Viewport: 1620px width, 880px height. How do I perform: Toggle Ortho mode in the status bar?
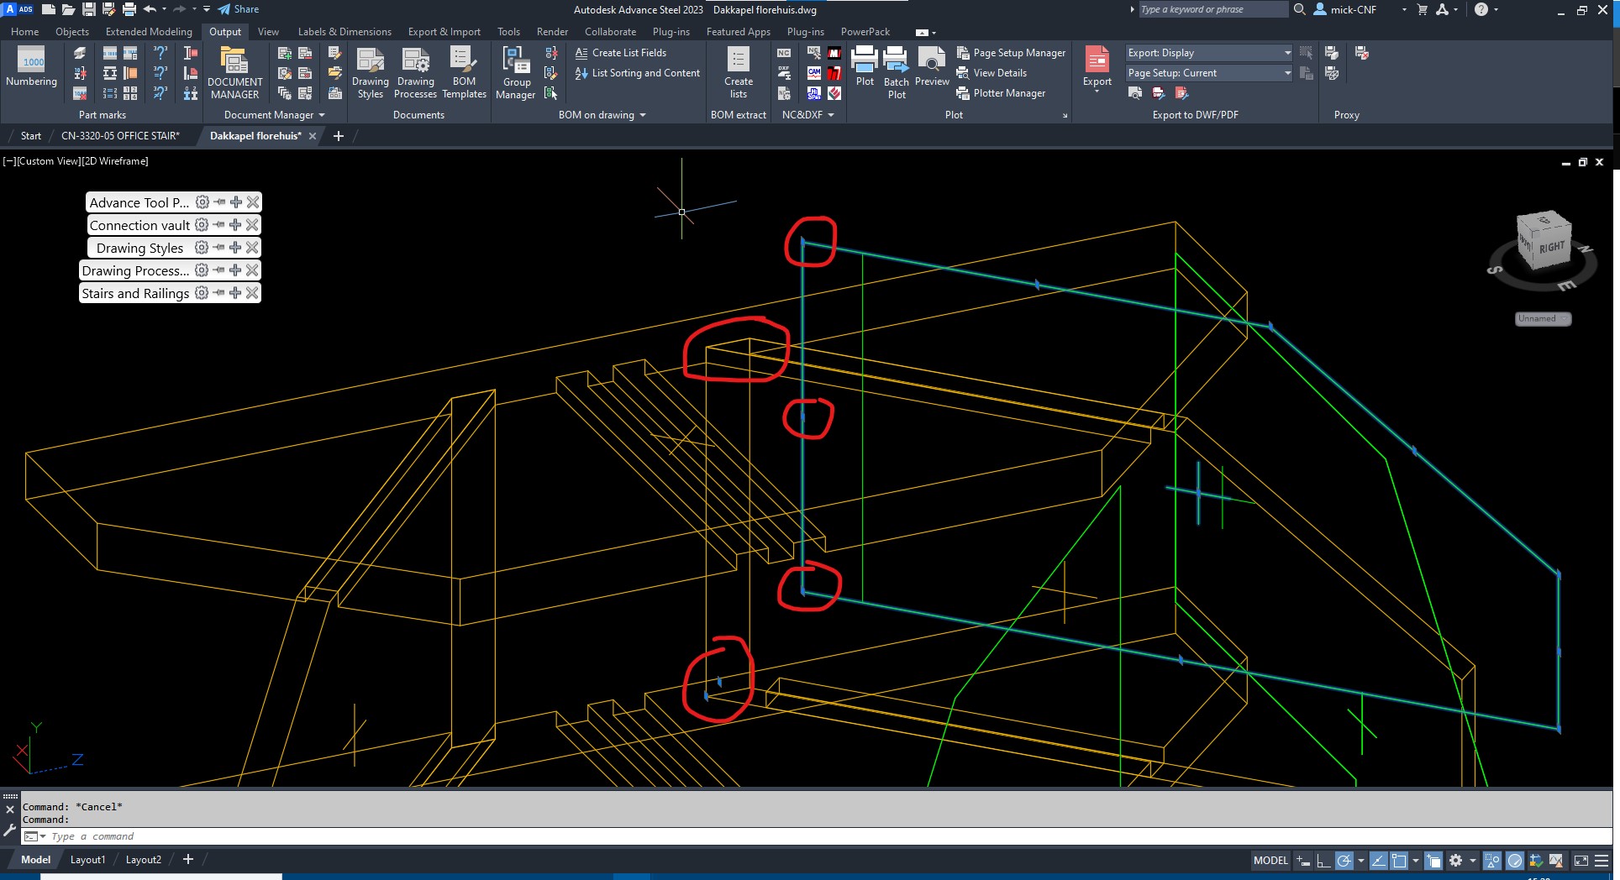[x=1323, y=861]
